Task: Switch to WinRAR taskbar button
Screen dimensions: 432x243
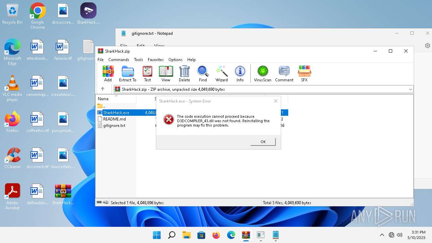Action: point(246,235)
